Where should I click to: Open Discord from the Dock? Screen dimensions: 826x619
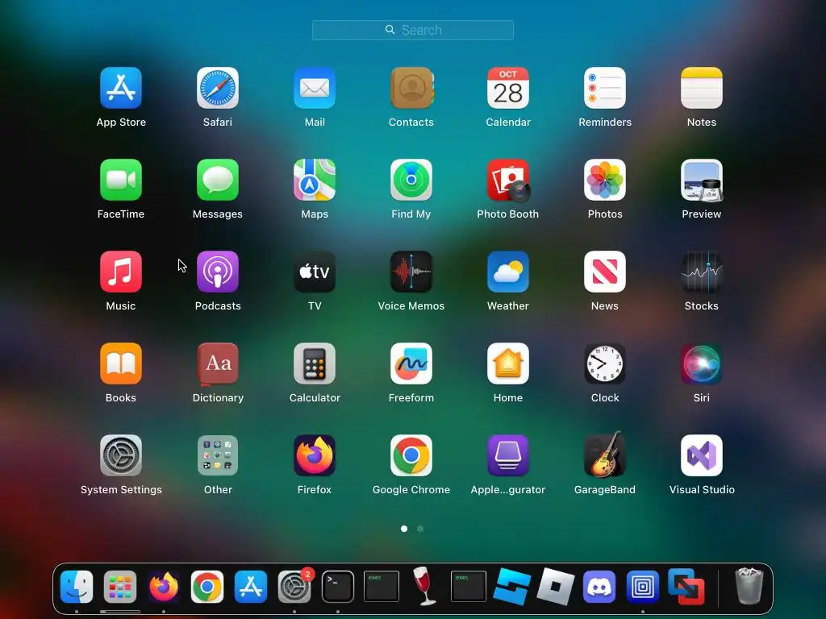(x=599, y=587)
